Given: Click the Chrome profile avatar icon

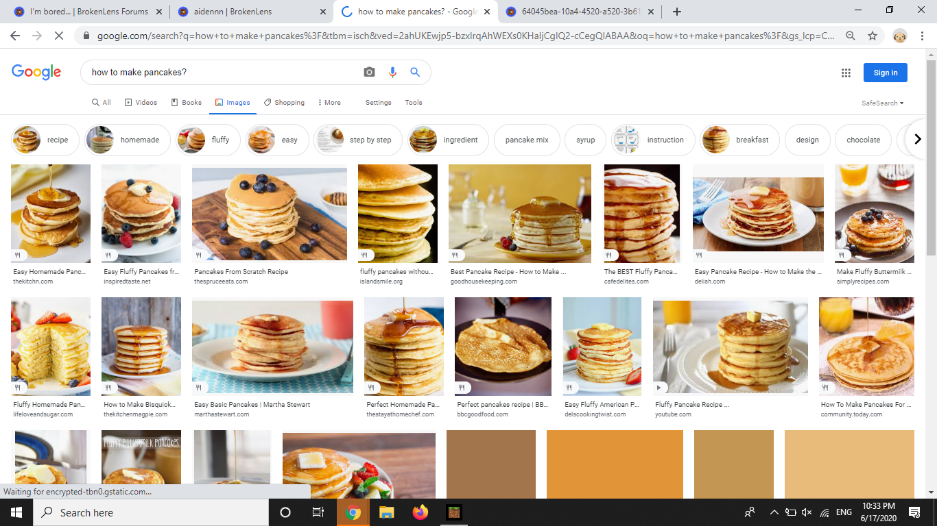Looking at the screenshot, I should pyautogui.click(x=900, y=36).
